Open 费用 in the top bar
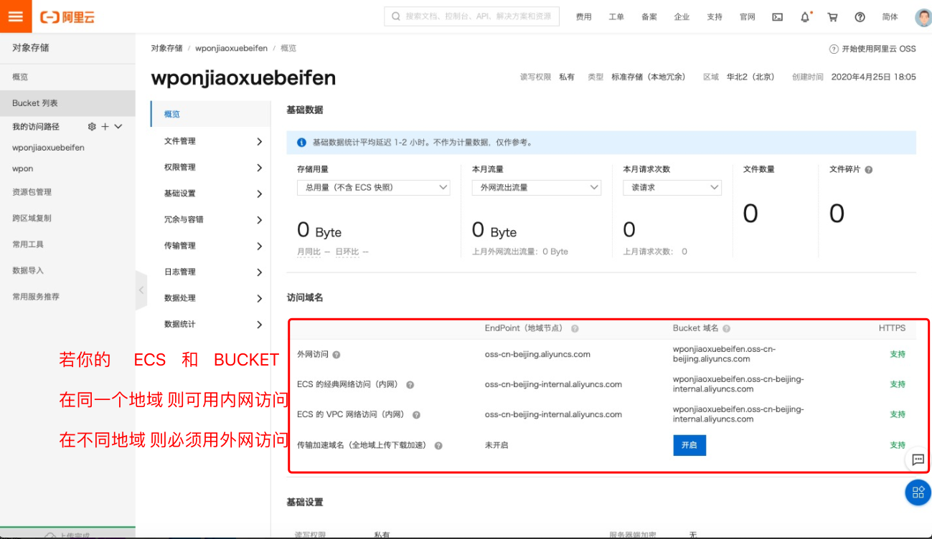The height and width of the screenshot is (539, 932). point(583,17)
